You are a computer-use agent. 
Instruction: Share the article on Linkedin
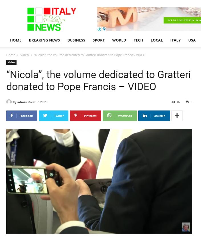154,116
